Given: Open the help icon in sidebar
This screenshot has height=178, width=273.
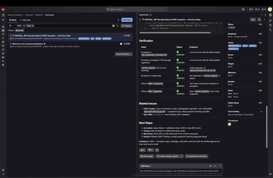Looking at the screenshot, I should [x=3, y=170].
